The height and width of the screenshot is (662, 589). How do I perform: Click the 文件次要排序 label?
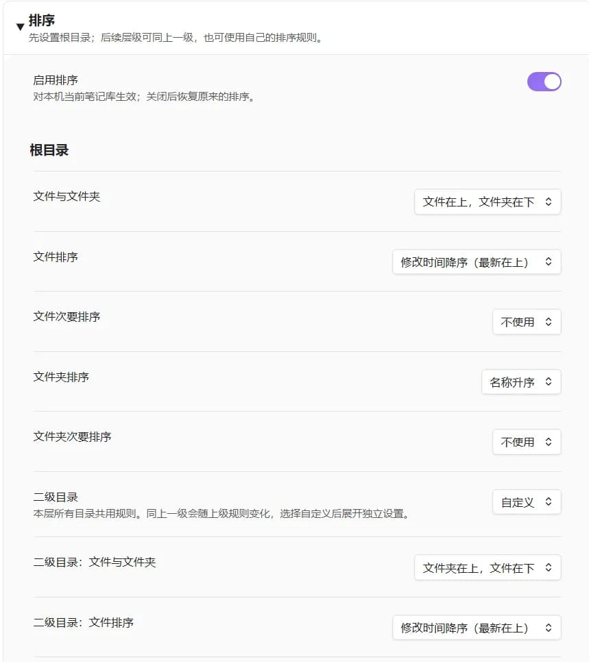tap(67, 317)
